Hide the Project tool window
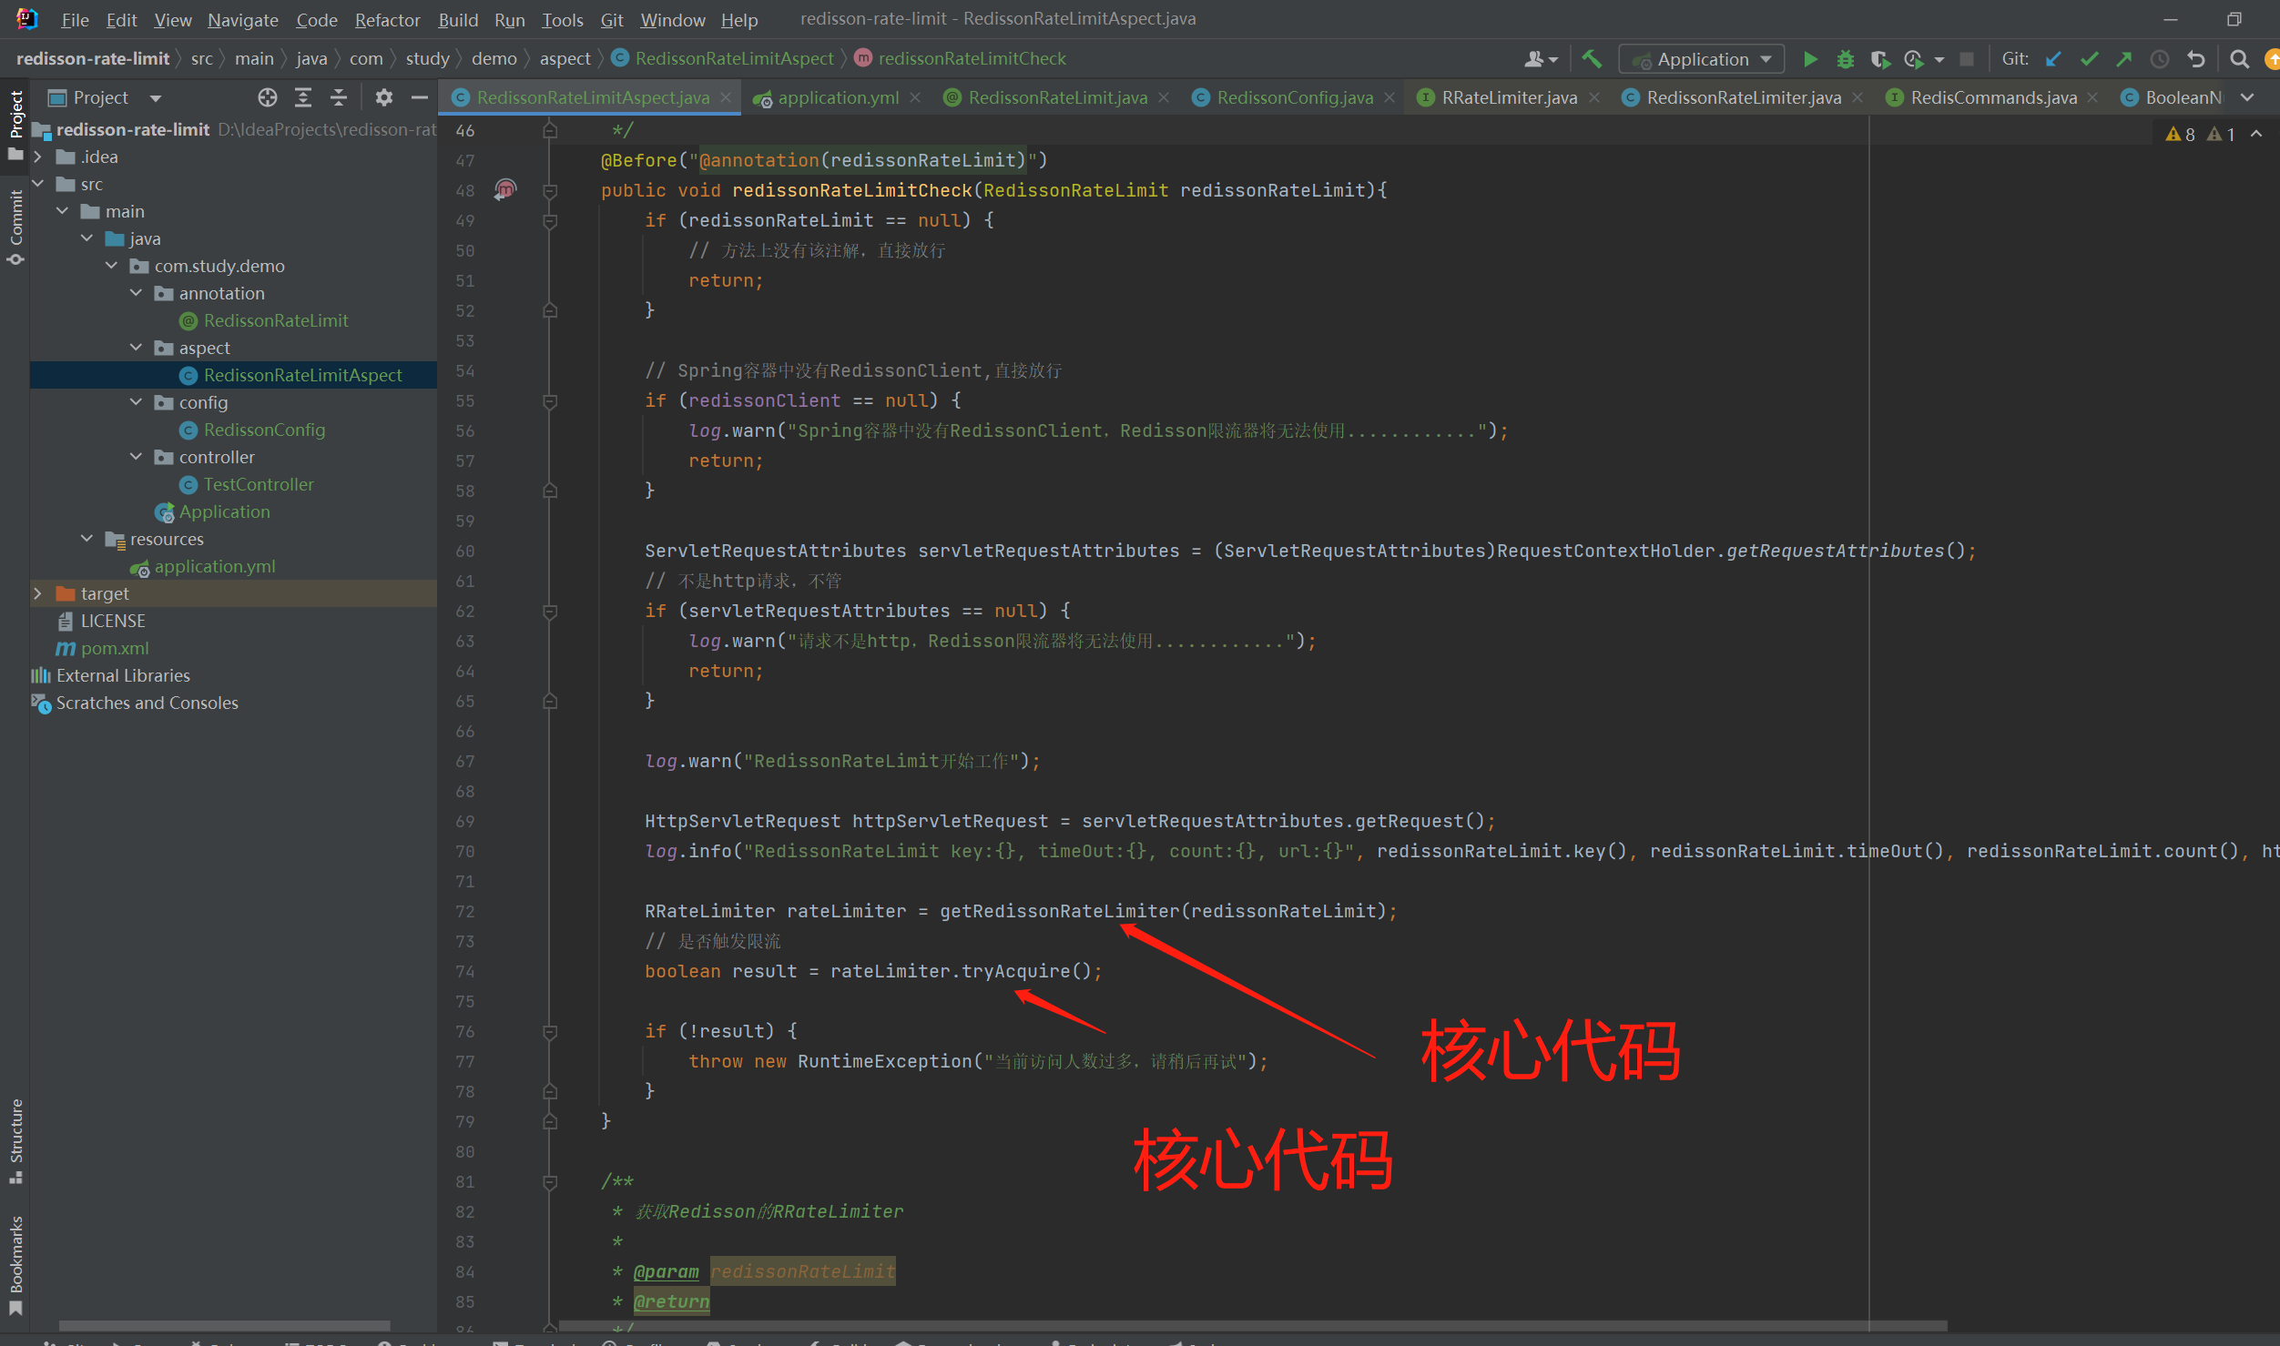 click(420, 97)
